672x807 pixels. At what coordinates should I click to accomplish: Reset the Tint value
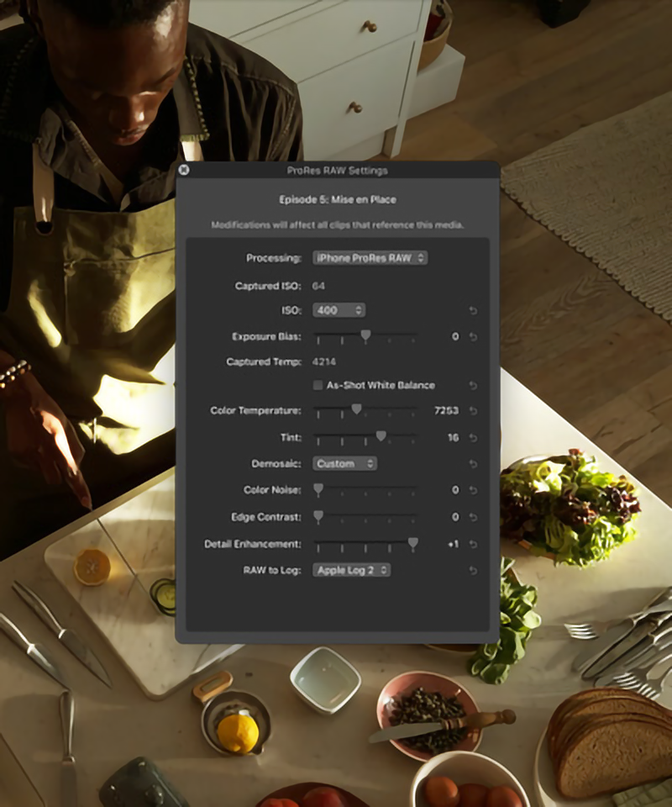473,438
